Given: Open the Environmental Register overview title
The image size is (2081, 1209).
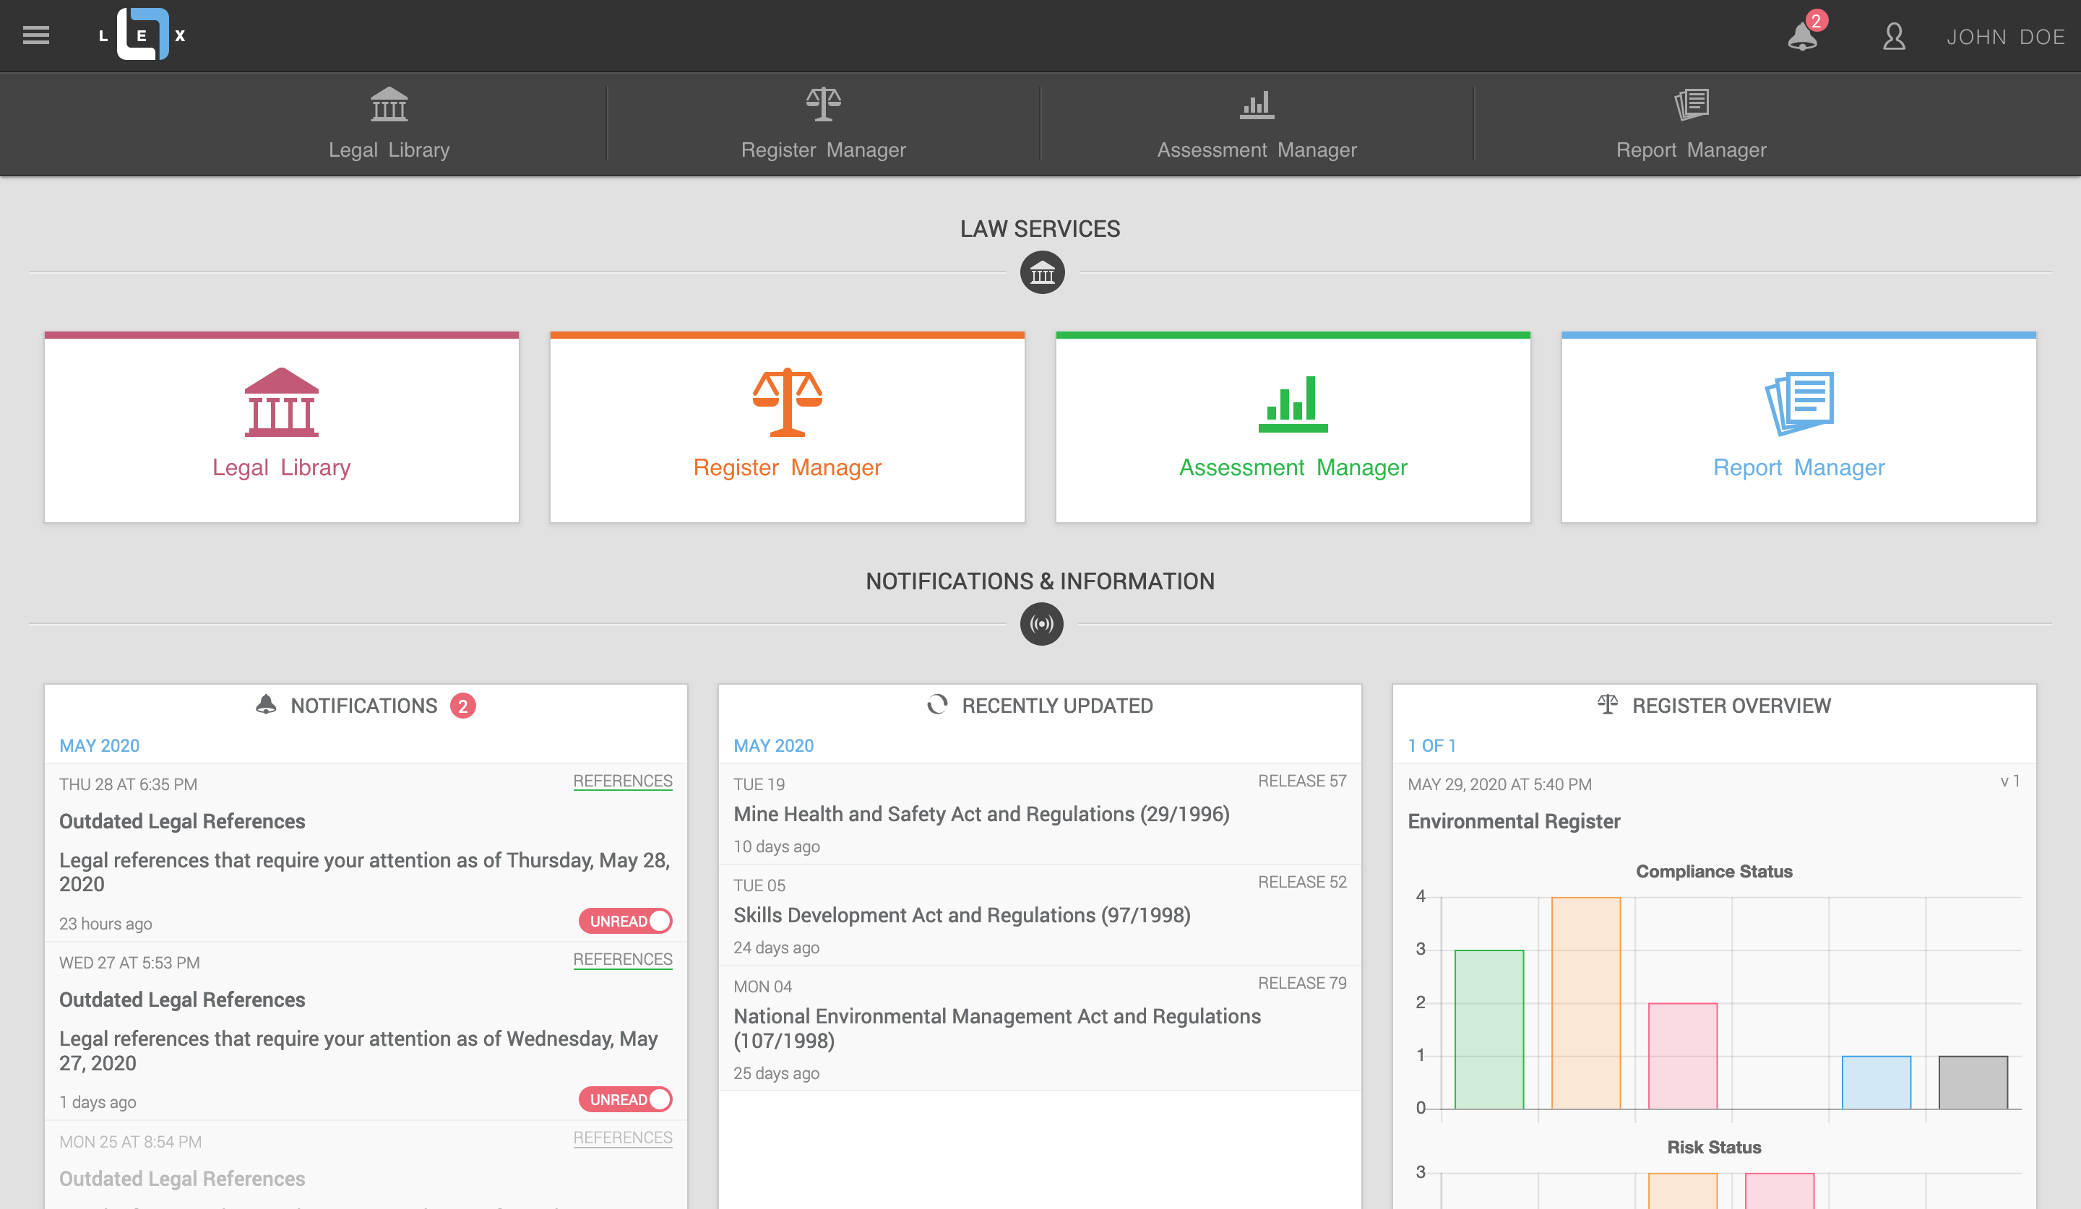Looking at the screenshot, I should (1514, 821).
